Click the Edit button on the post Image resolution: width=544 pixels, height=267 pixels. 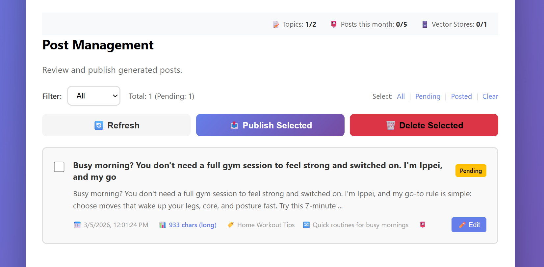click(x=469, y=225)
